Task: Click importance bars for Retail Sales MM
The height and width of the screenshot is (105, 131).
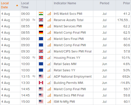Action: [49, 64]
